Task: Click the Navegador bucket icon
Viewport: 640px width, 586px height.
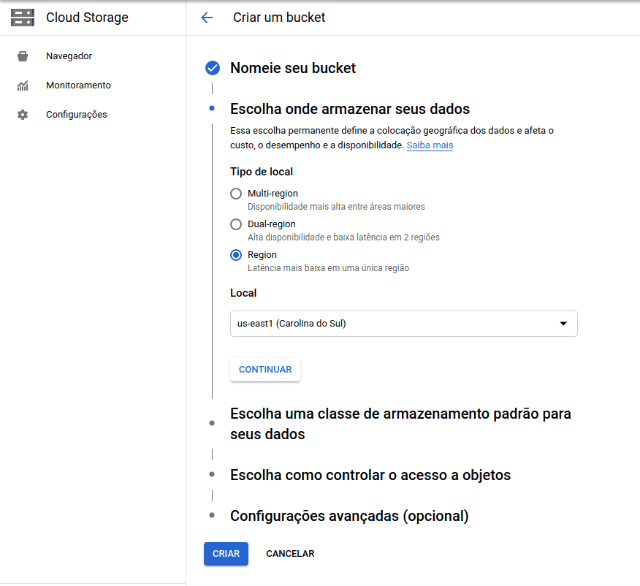Action: [23, 56]
